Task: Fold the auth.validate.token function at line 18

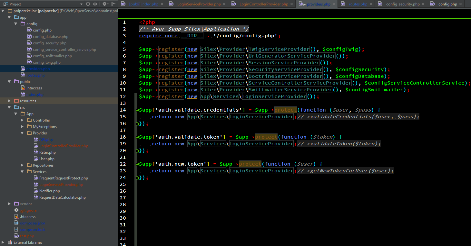Action: 137,137
